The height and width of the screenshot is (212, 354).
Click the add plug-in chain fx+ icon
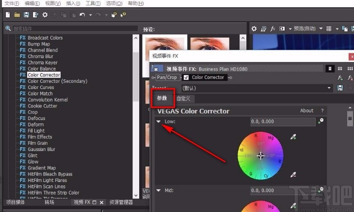coord(340,78)
